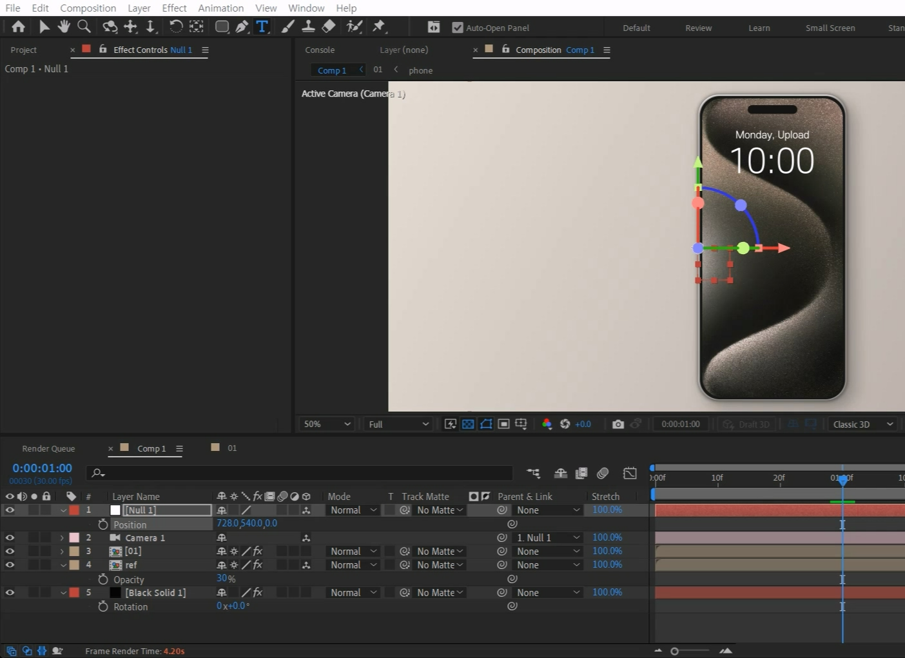Viewport: 905px width, 658px height.
Task: Click the timeline zoom slider handle
Action: (674, 651)
